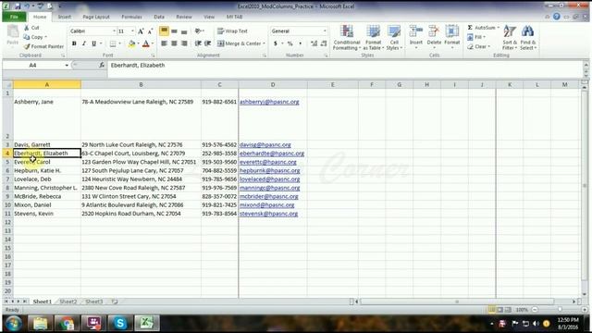Open Conditional Formatting
The image size is (592, 333).
(x=347, y=37)
